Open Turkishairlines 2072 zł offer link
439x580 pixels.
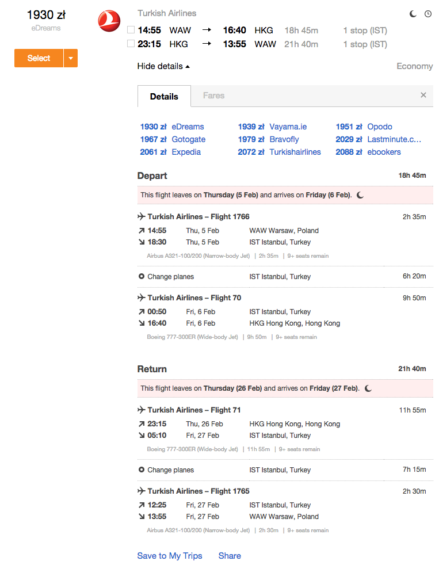[x=279, y=152]
